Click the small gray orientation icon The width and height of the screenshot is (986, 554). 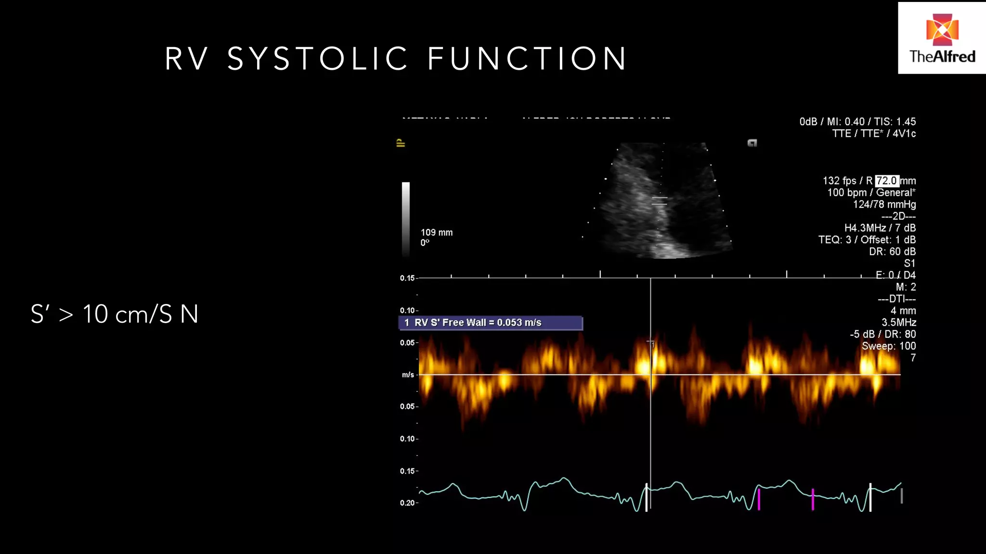click(x=752, y=143)
